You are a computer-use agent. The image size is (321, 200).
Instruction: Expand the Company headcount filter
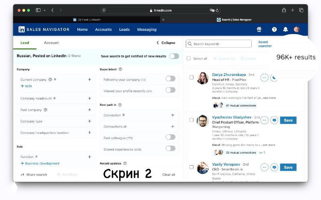click(89, 98)
